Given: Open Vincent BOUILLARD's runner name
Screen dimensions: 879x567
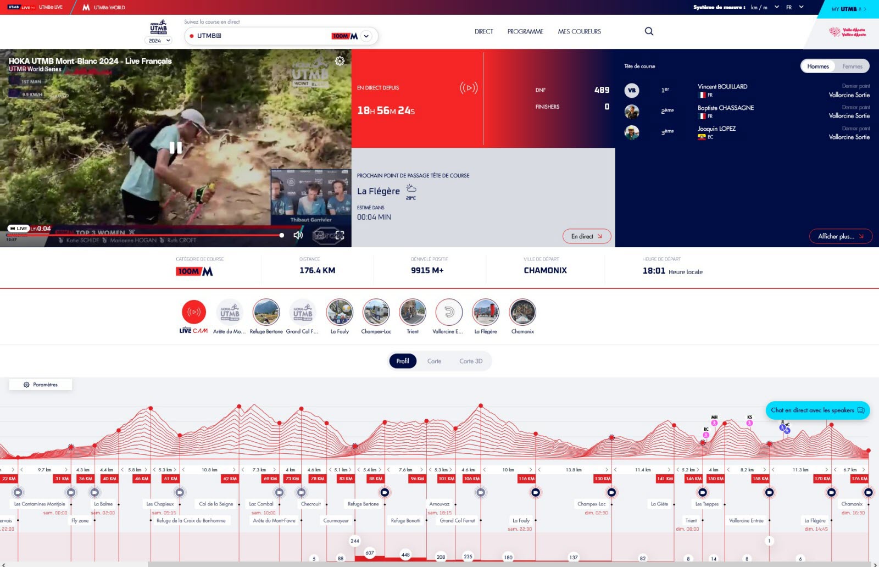Looking at the screenshot, I should tap(722, 87).
